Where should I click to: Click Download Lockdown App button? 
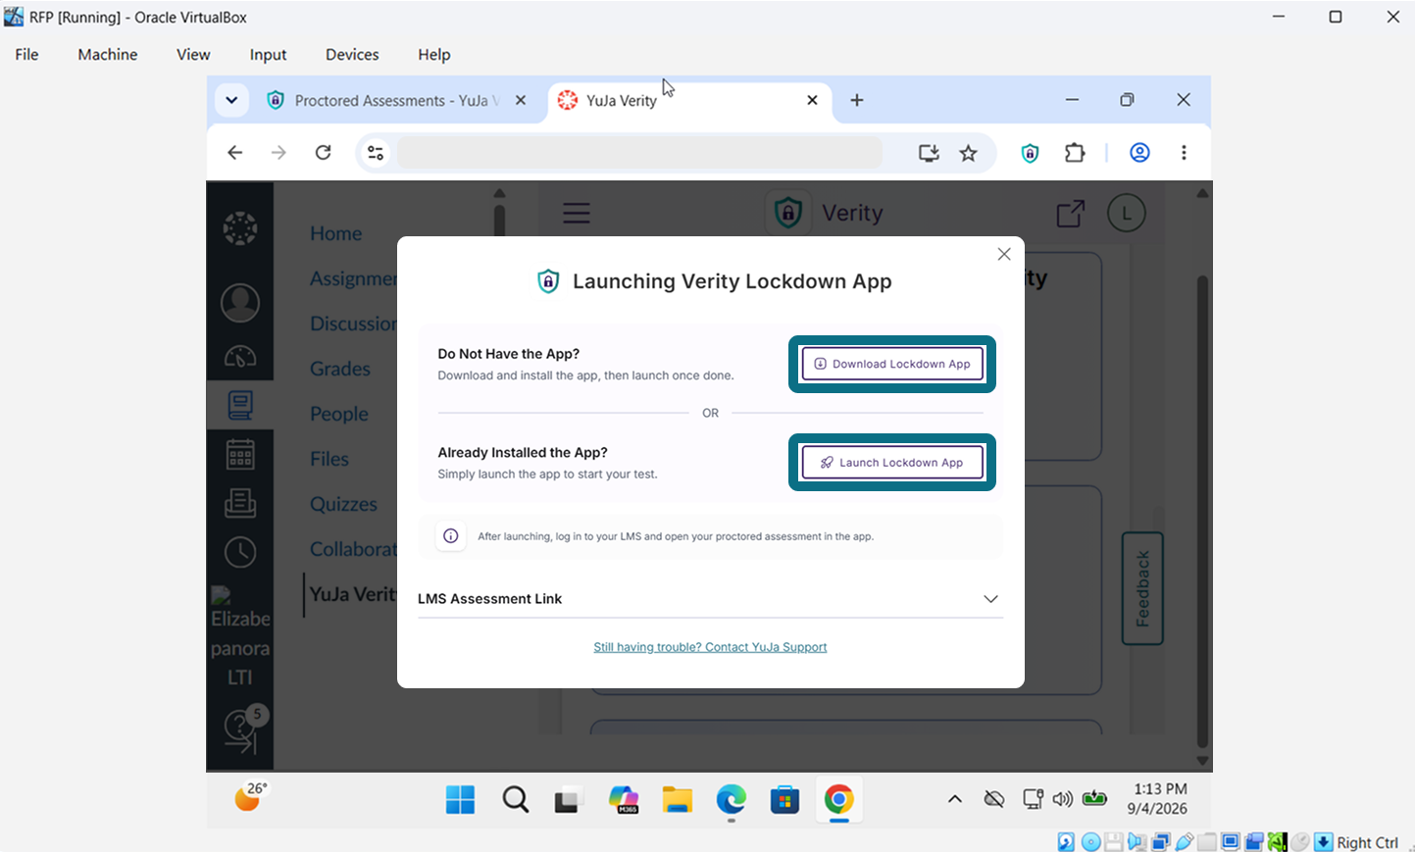[x=892, y=364]
